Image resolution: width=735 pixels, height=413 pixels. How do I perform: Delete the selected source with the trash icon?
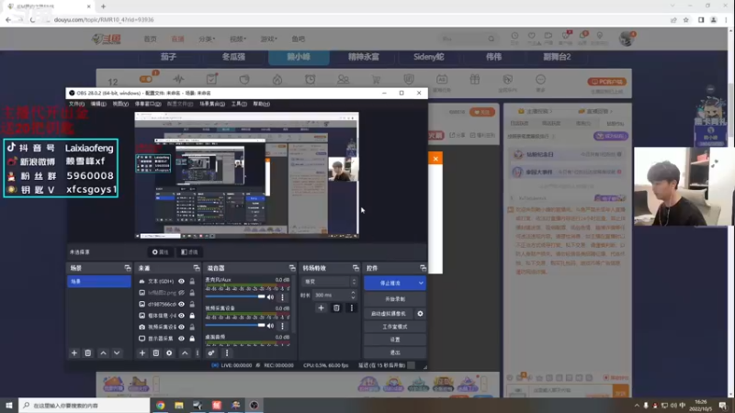155,353
